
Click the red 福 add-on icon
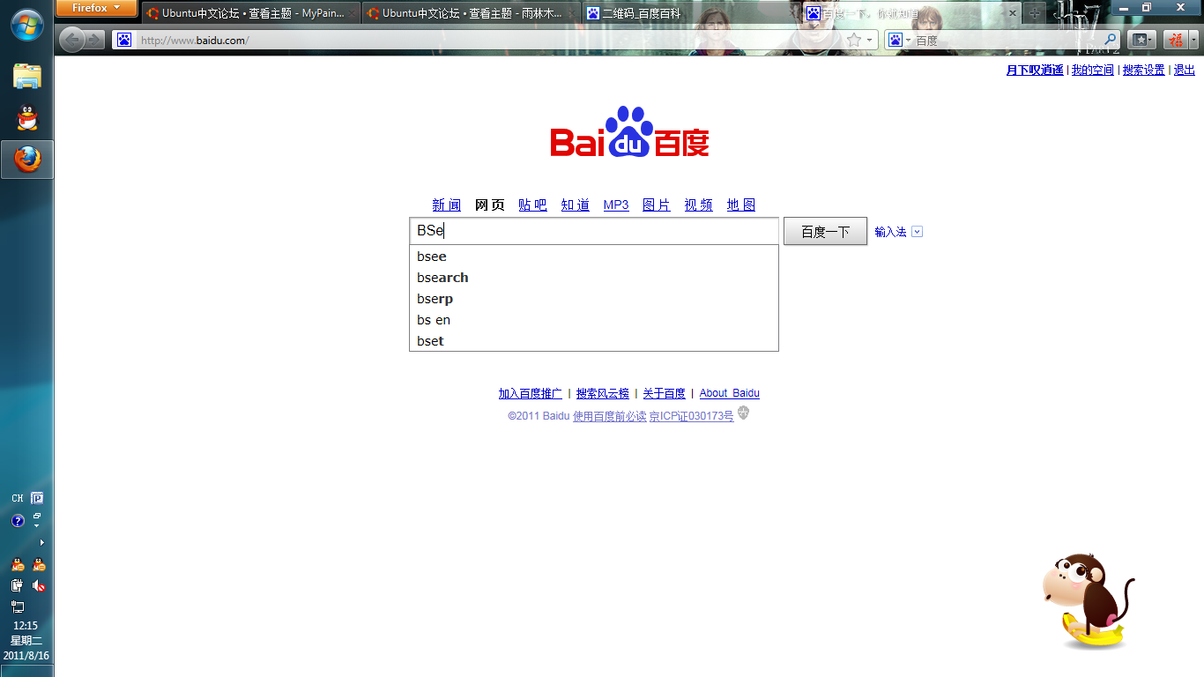(x=1176, y=40)
